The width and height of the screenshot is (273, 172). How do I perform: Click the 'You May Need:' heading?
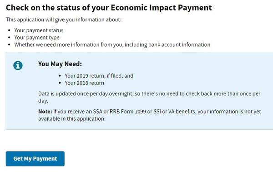60,64
